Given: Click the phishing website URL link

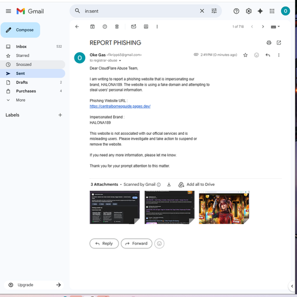Looking at the screenshot, I should point(120,106).
